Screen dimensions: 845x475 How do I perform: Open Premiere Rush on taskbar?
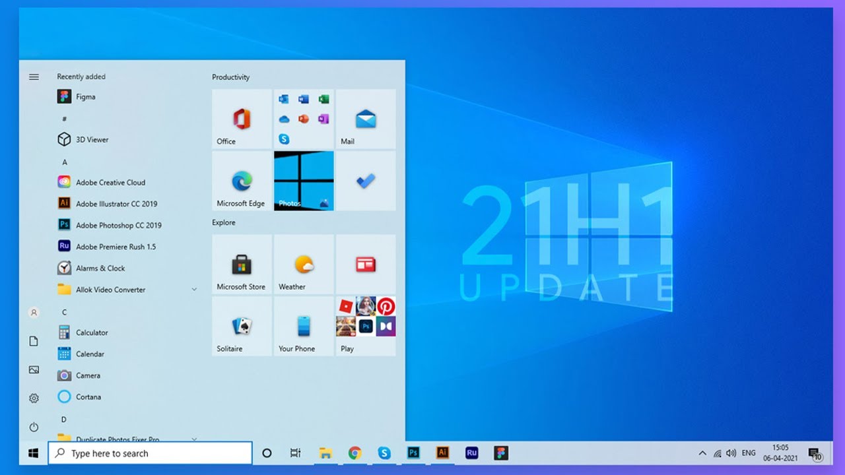tap(472, 453)
